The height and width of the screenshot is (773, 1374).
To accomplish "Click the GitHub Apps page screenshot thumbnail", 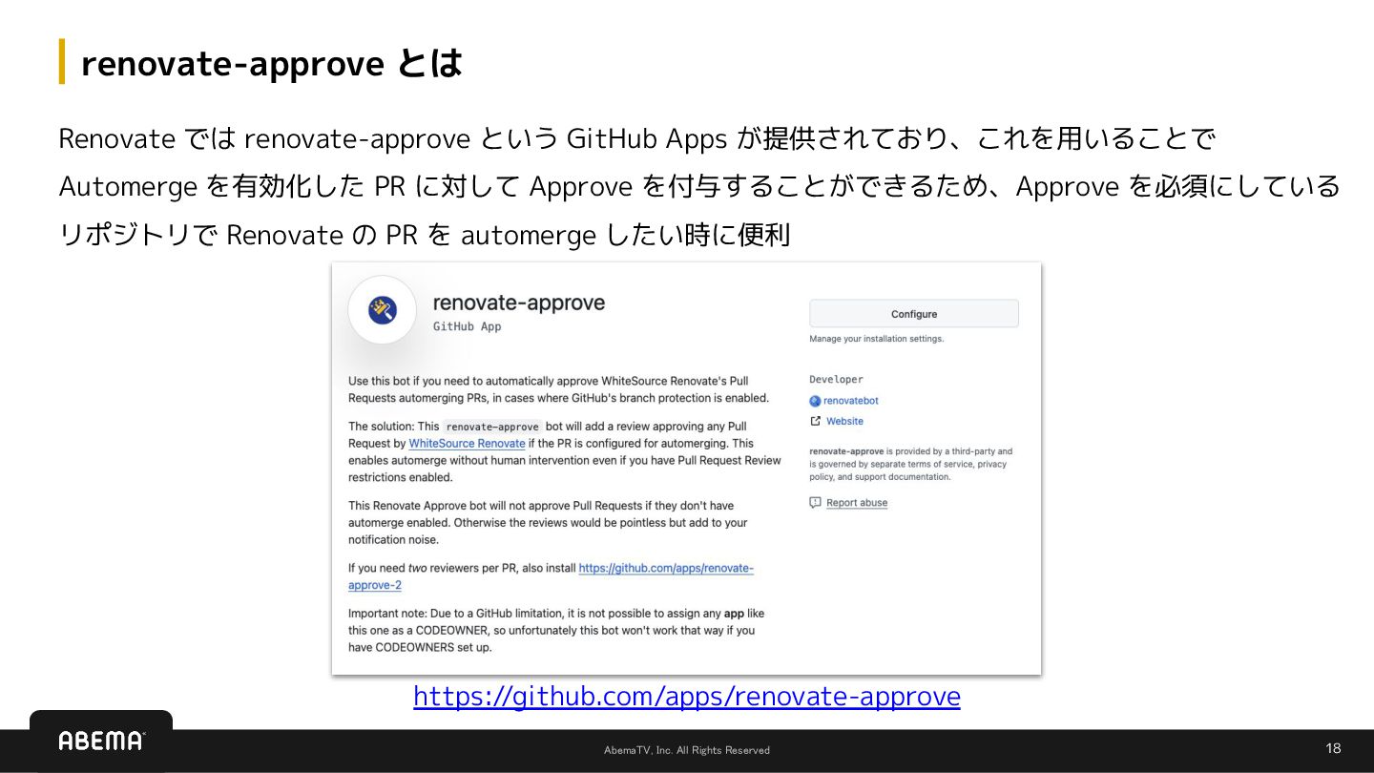I will 686,469.
